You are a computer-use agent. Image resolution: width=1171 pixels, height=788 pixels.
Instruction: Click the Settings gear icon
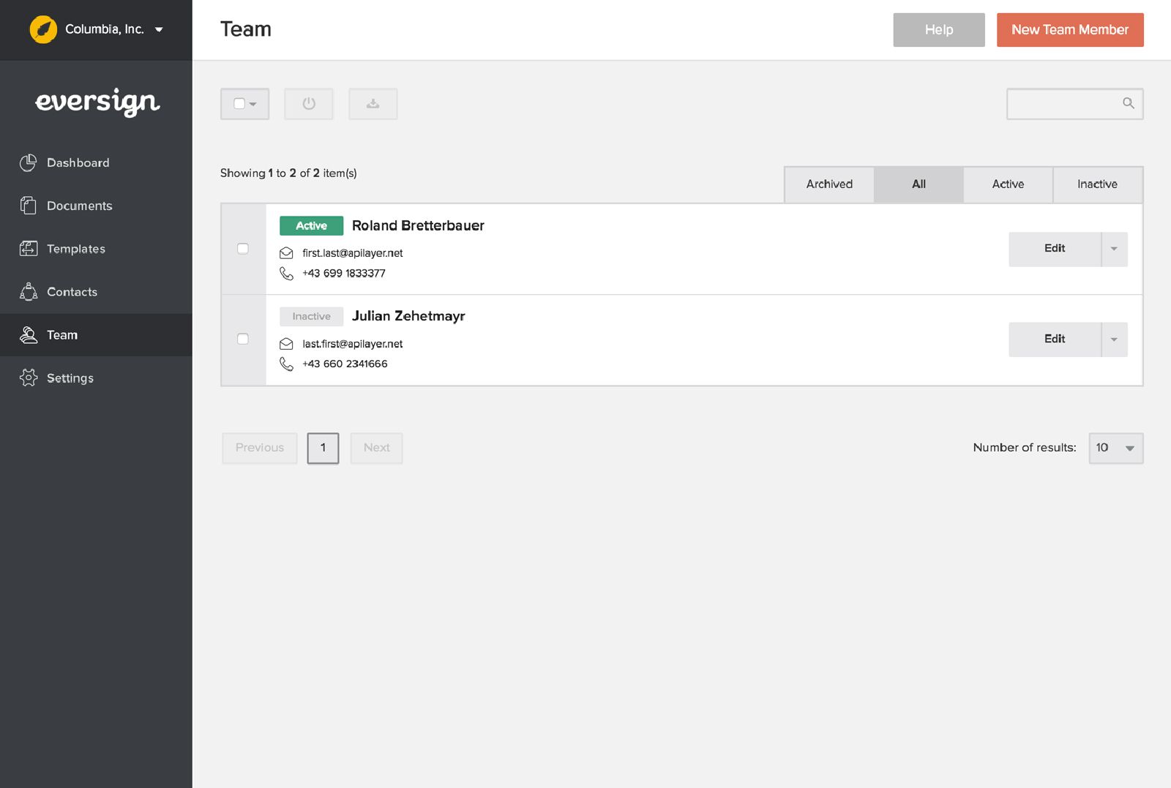[28, 378]
